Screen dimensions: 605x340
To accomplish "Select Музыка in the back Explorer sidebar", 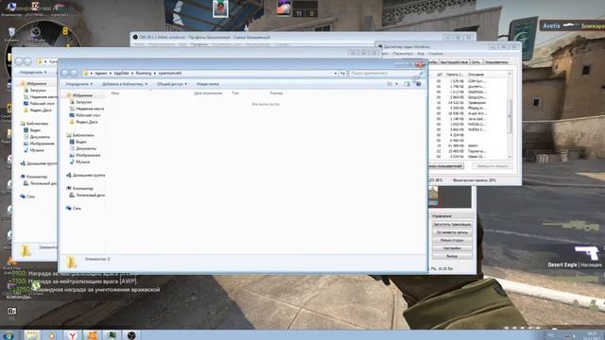I will tap(37, 150).
